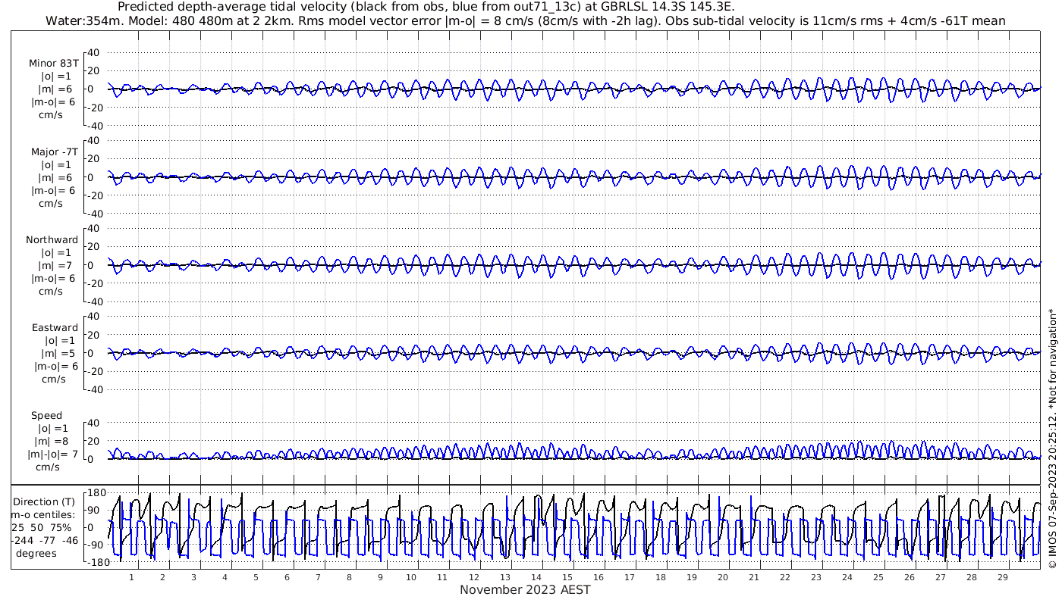Click the "degrees" unit label
Image resolution: width=1062 pixels, height=606 pixels.
tap(36, 553)
